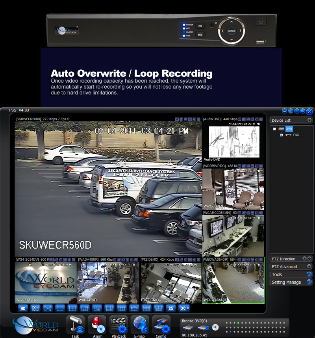Open the Setting Manage menu panel
Image resolution: width=315 pixels, height=338 pixels.
pos(309,282)
